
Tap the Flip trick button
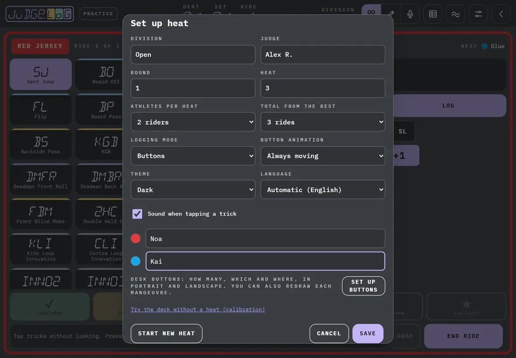pyautogui.click(x=41, y=110)
